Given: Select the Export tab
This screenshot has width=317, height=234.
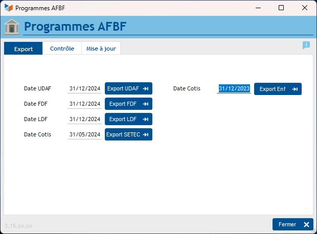Looking at the screenshot, I should (23, 49).
